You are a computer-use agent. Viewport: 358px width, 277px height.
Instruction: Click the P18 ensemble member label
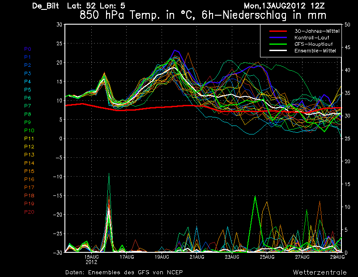[x=29, y=195]
